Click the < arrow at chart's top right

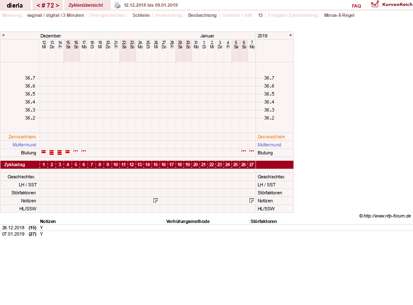coord(290,35)
